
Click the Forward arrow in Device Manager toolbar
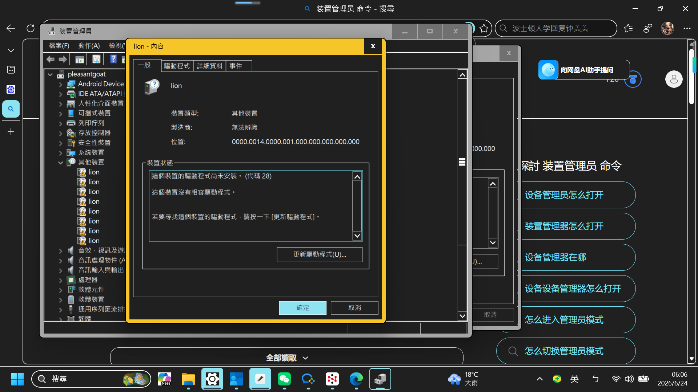click(x=63, y=59)
